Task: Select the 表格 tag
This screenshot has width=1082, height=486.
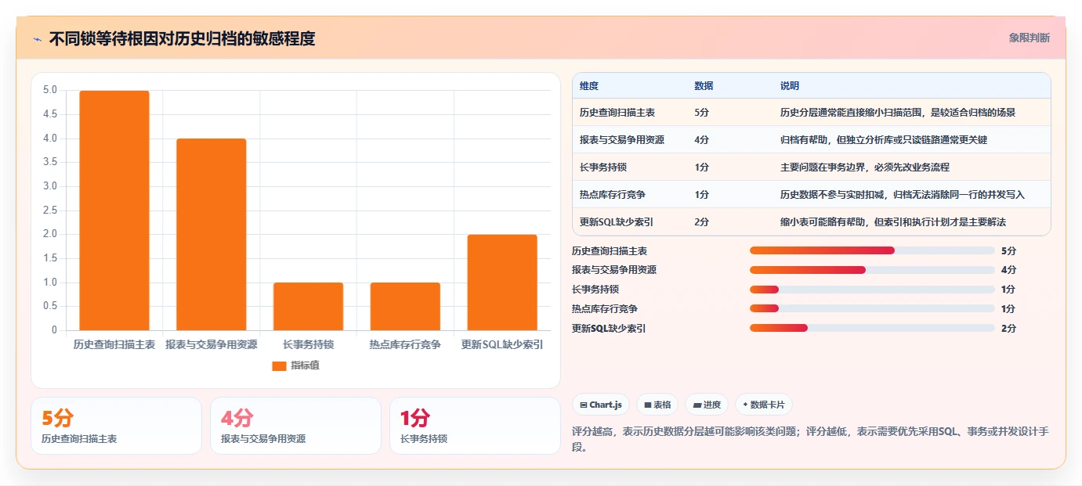Action: 657,405
